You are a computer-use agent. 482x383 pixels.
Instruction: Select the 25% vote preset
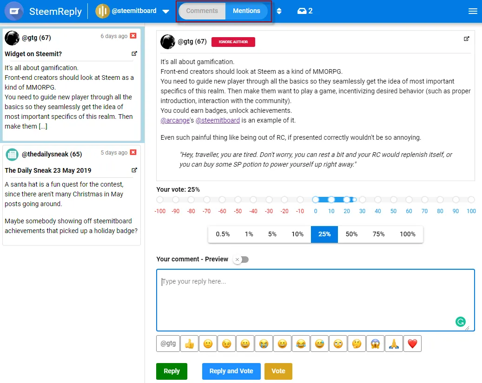(324, 234)
